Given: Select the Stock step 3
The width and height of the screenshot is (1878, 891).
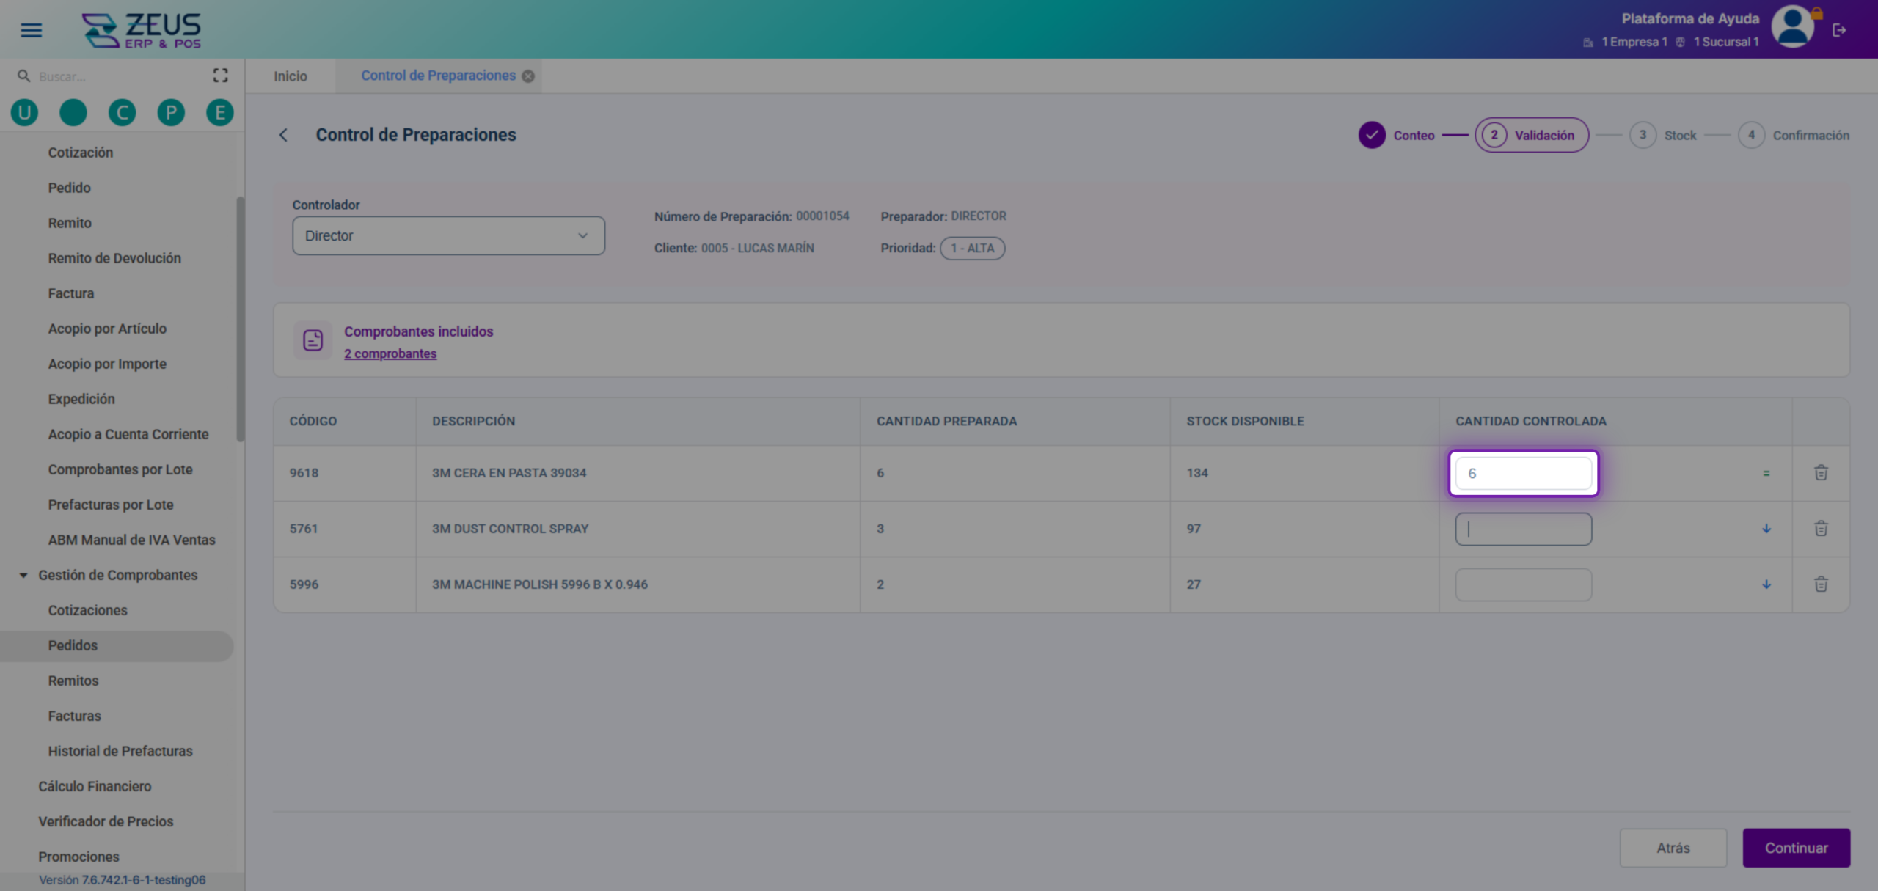Looking at the screenshot, I should point(1663,135).
